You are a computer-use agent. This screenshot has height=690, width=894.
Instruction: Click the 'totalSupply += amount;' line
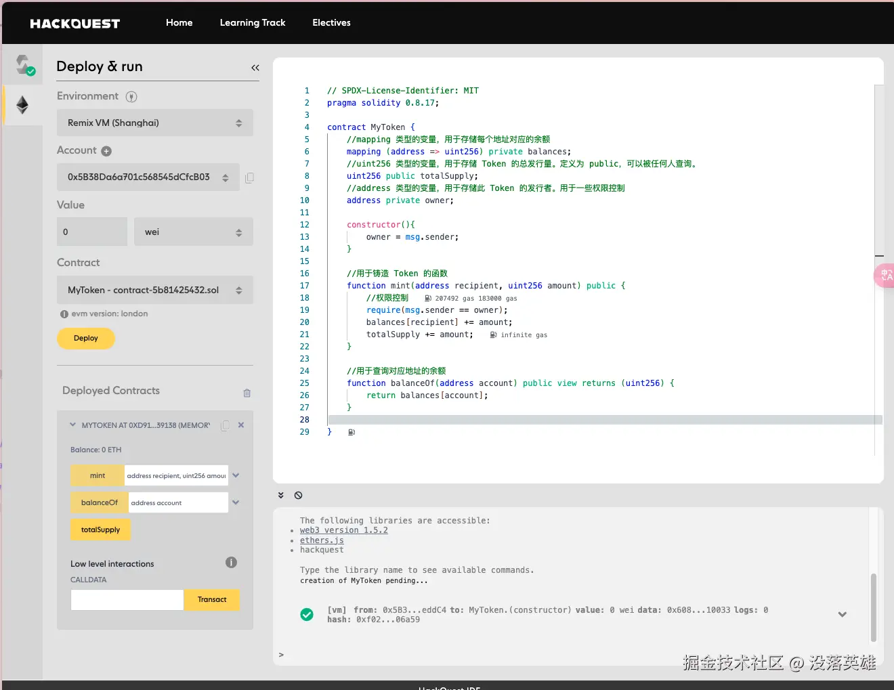(420, 335)
